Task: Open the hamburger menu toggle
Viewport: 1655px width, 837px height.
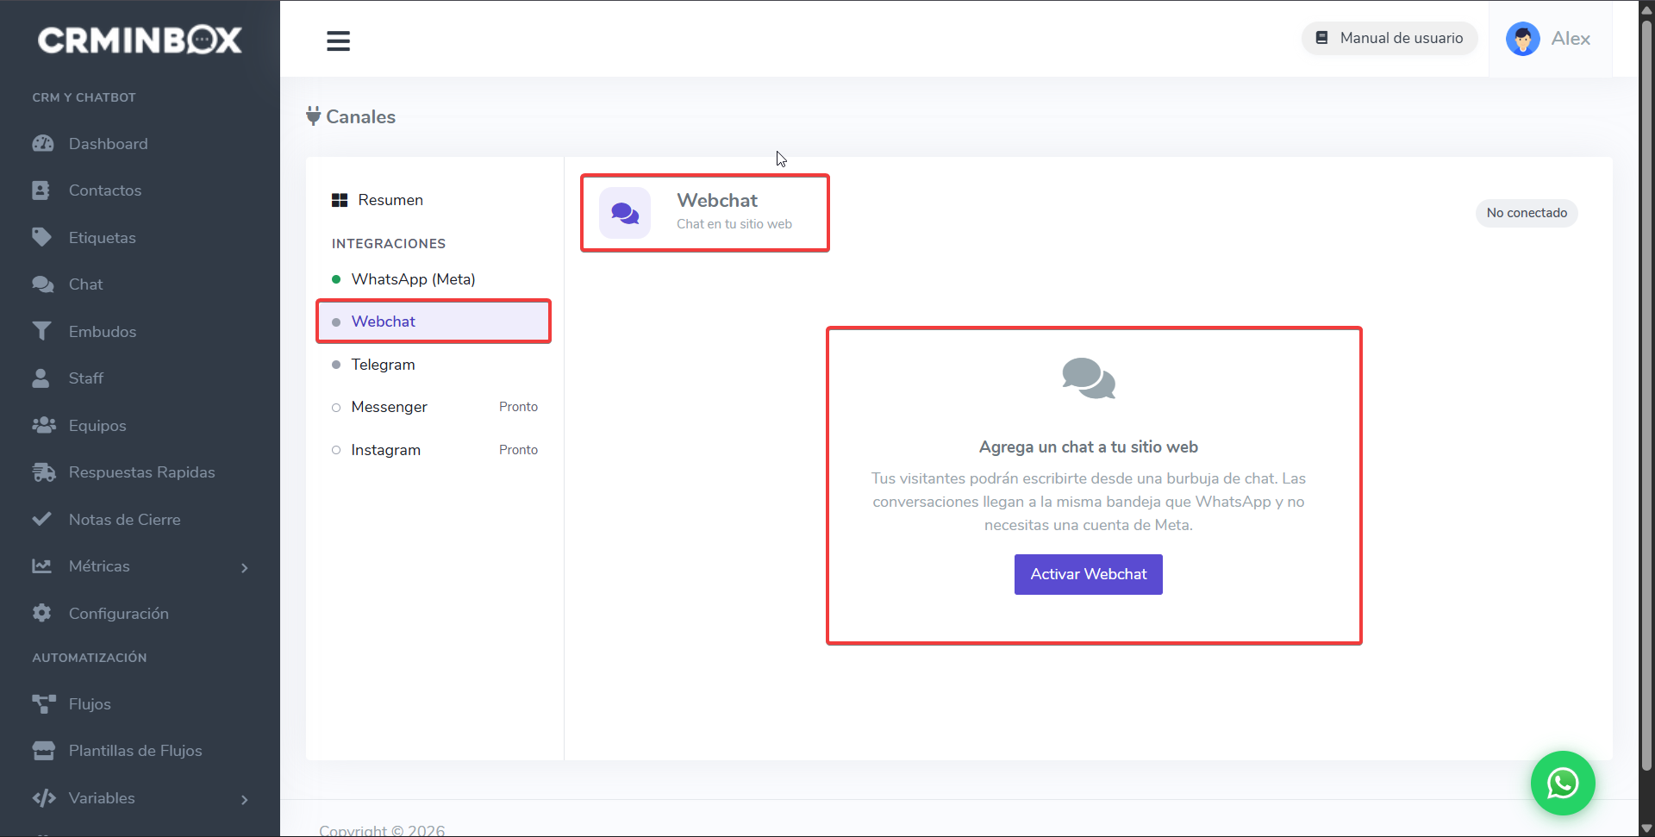Action: pyautogui.click(x=338, y=41)
